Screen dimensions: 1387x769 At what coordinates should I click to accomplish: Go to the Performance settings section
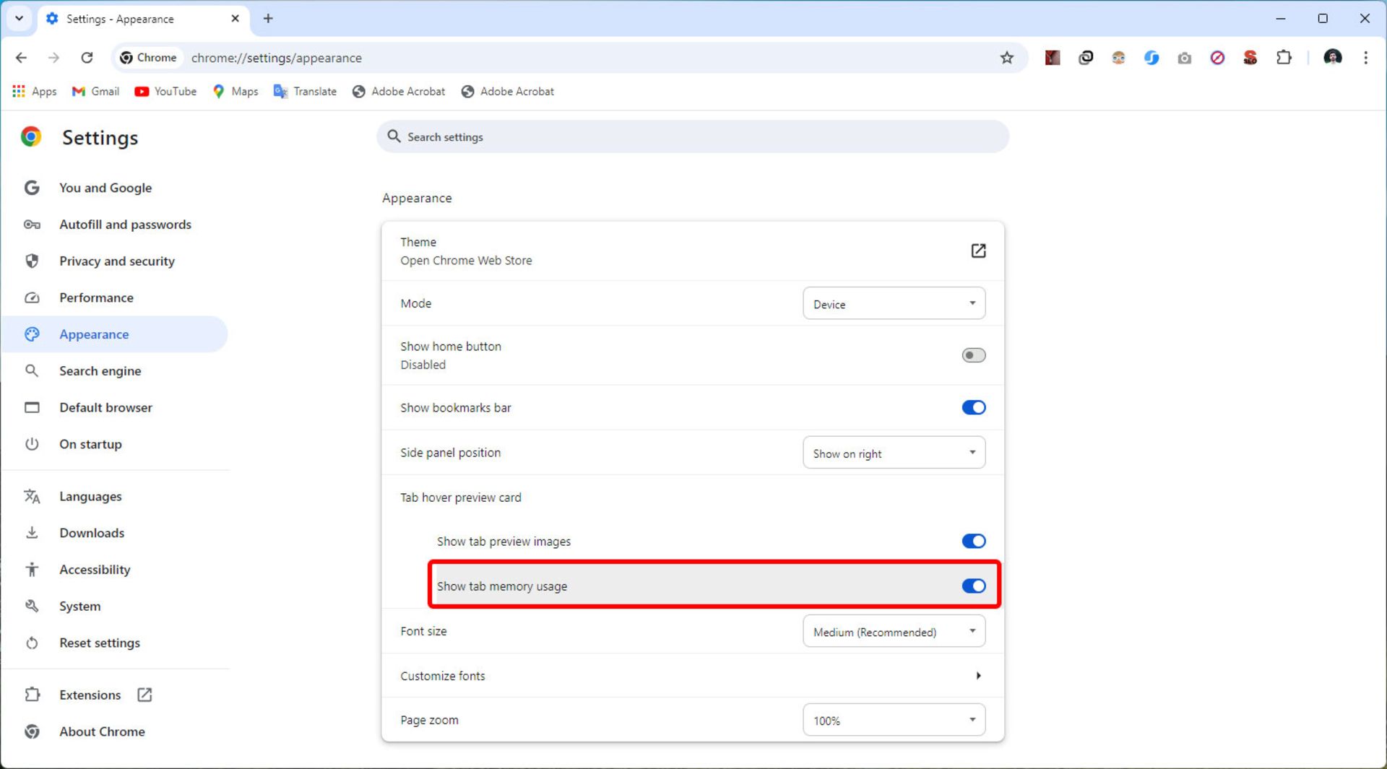click(x=96, y=298)
